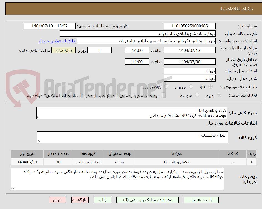The image size is (262, 209).
Task: Click the بازگشت (back) button
Action: 80,200
